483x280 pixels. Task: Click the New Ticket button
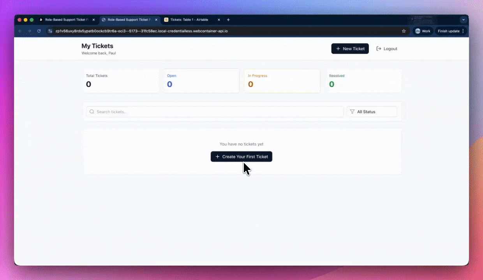(350, 49)
